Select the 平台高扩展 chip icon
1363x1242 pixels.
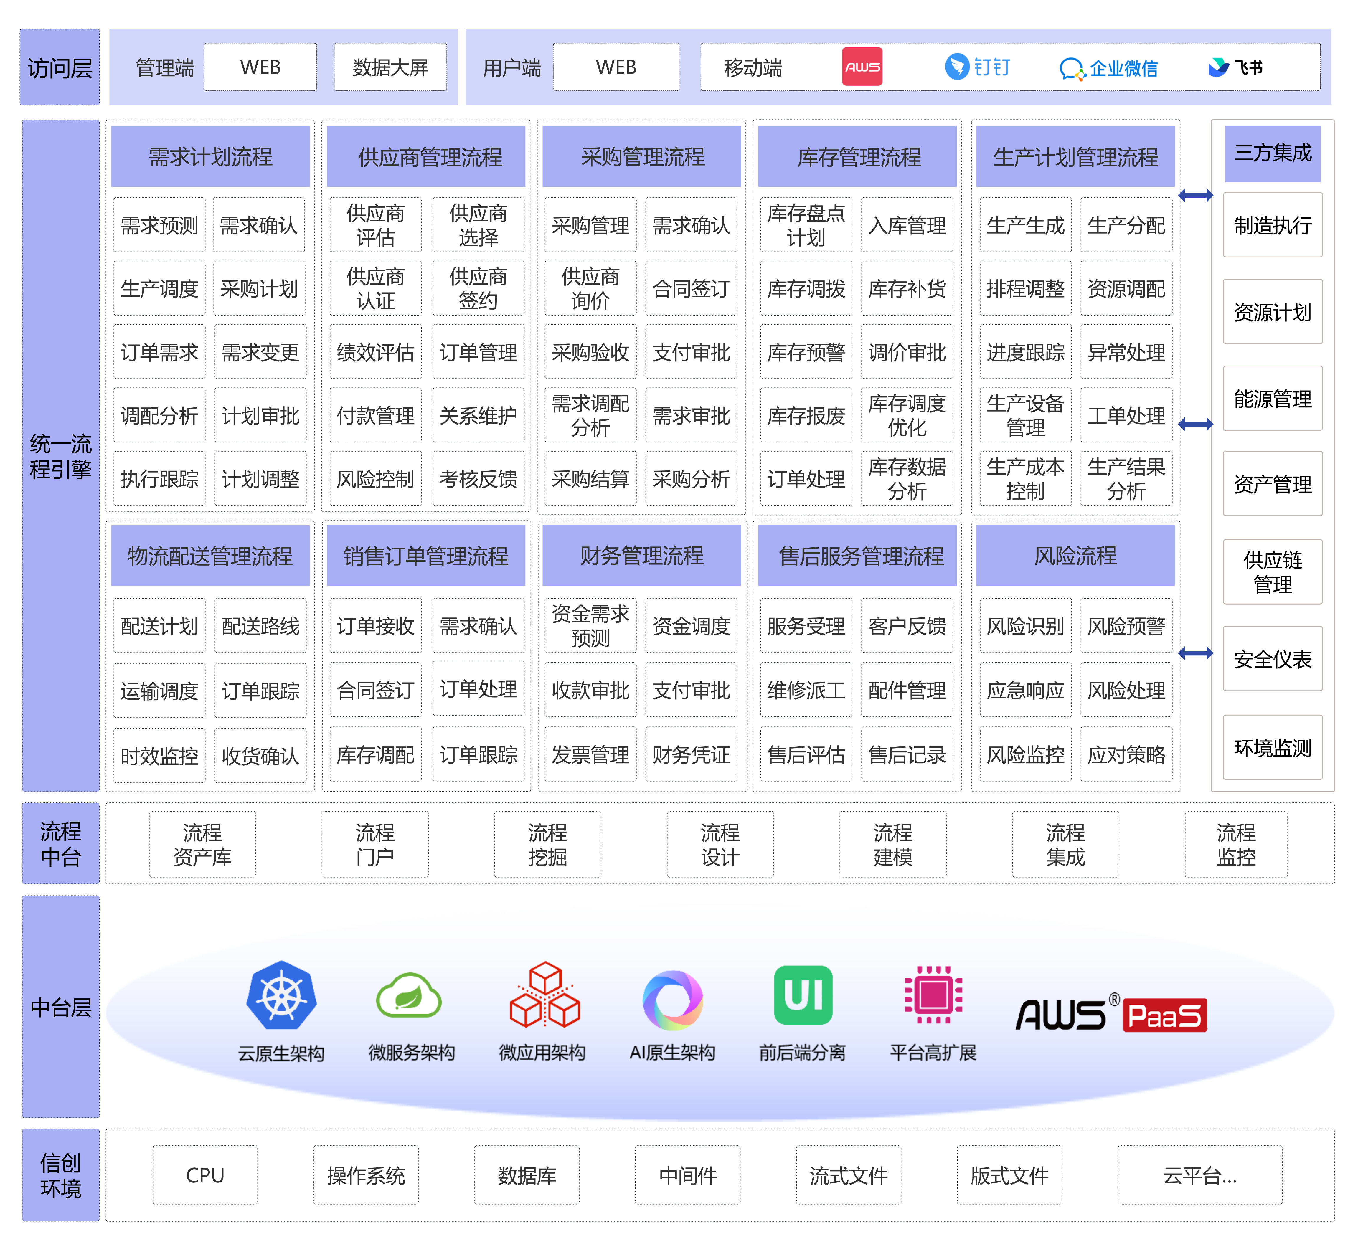(933, 995)
